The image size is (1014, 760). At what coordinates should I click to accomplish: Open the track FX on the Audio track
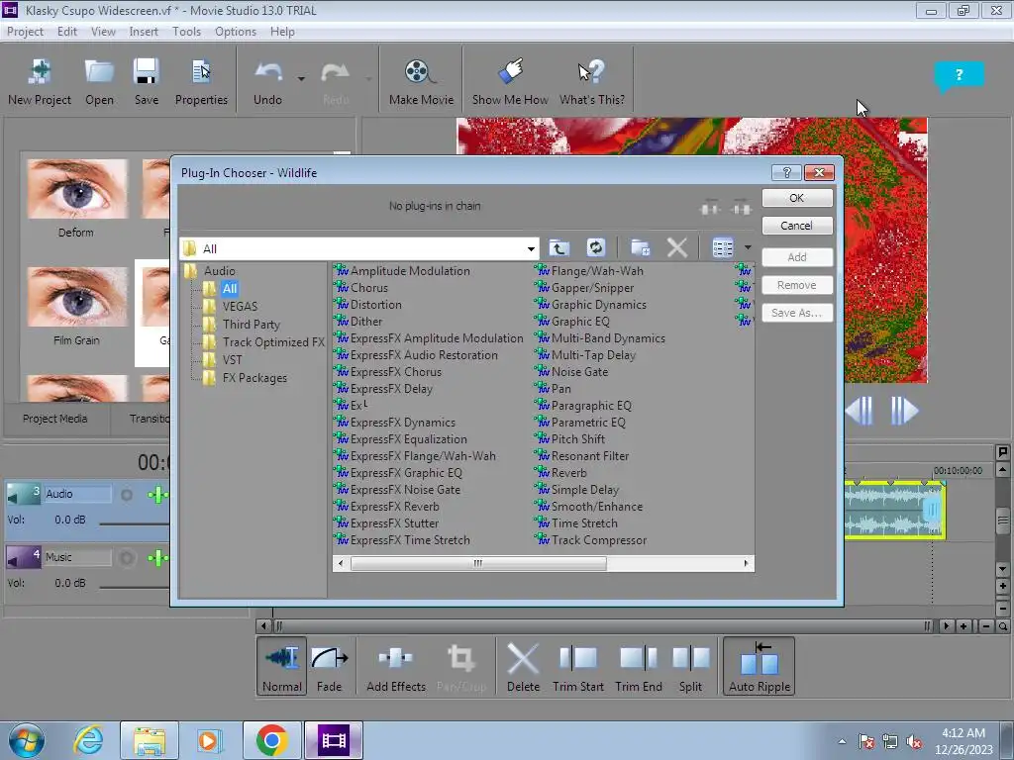[x=156, y=495]
